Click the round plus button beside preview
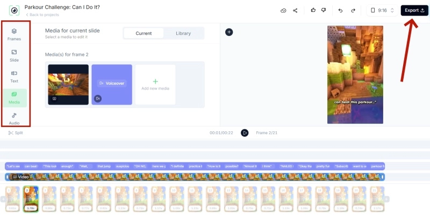 coord(229,32)
